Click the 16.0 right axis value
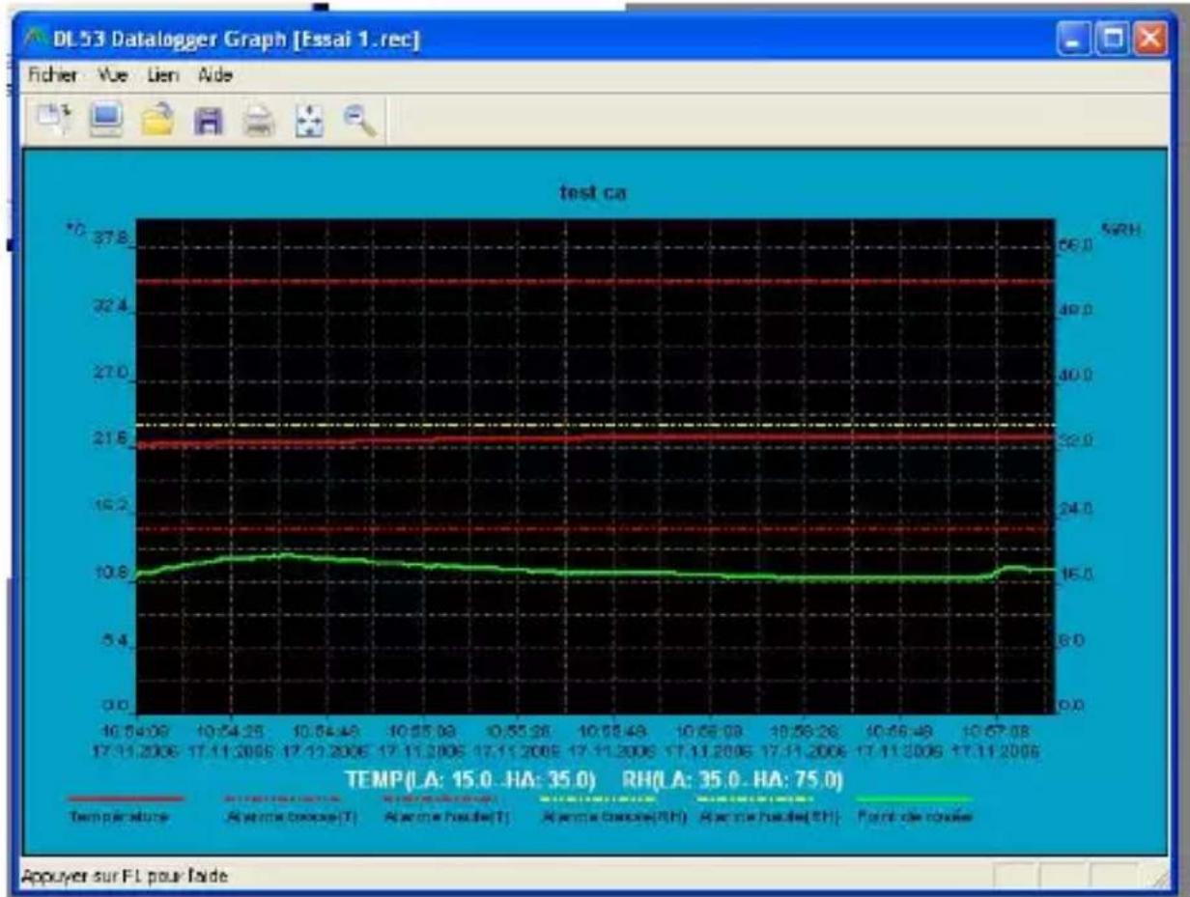1190x897 pixels. pyautogui.click(x=1075, y=574)
